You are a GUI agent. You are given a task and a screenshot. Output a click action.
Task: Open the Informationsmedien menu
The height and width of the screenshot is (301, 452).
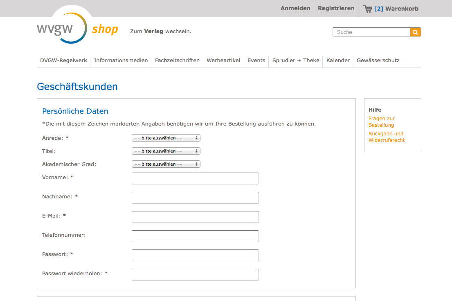(x=121, y=60)
